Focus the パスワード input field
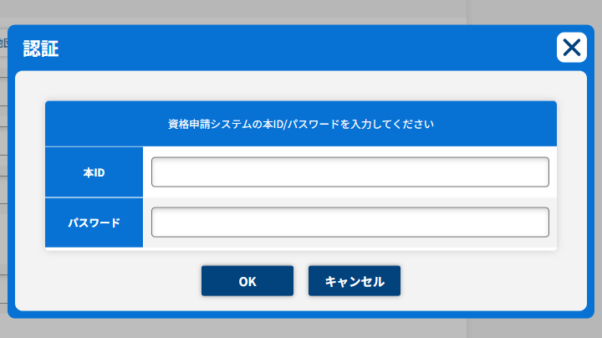This screenshot has width=602, height=338. coord(349,223)
